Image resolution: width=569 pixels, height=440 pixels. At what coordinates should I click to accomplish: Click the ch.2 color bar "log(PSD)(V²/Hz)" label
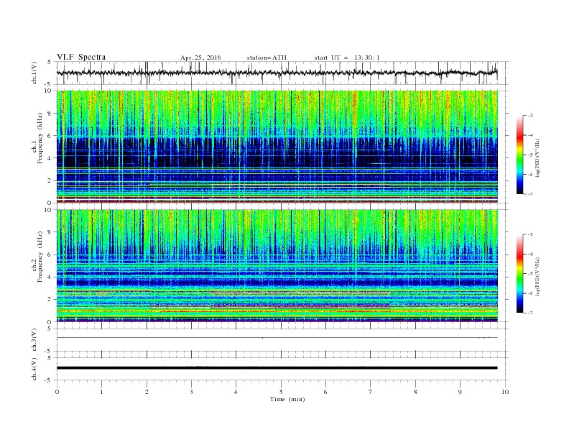537,276
